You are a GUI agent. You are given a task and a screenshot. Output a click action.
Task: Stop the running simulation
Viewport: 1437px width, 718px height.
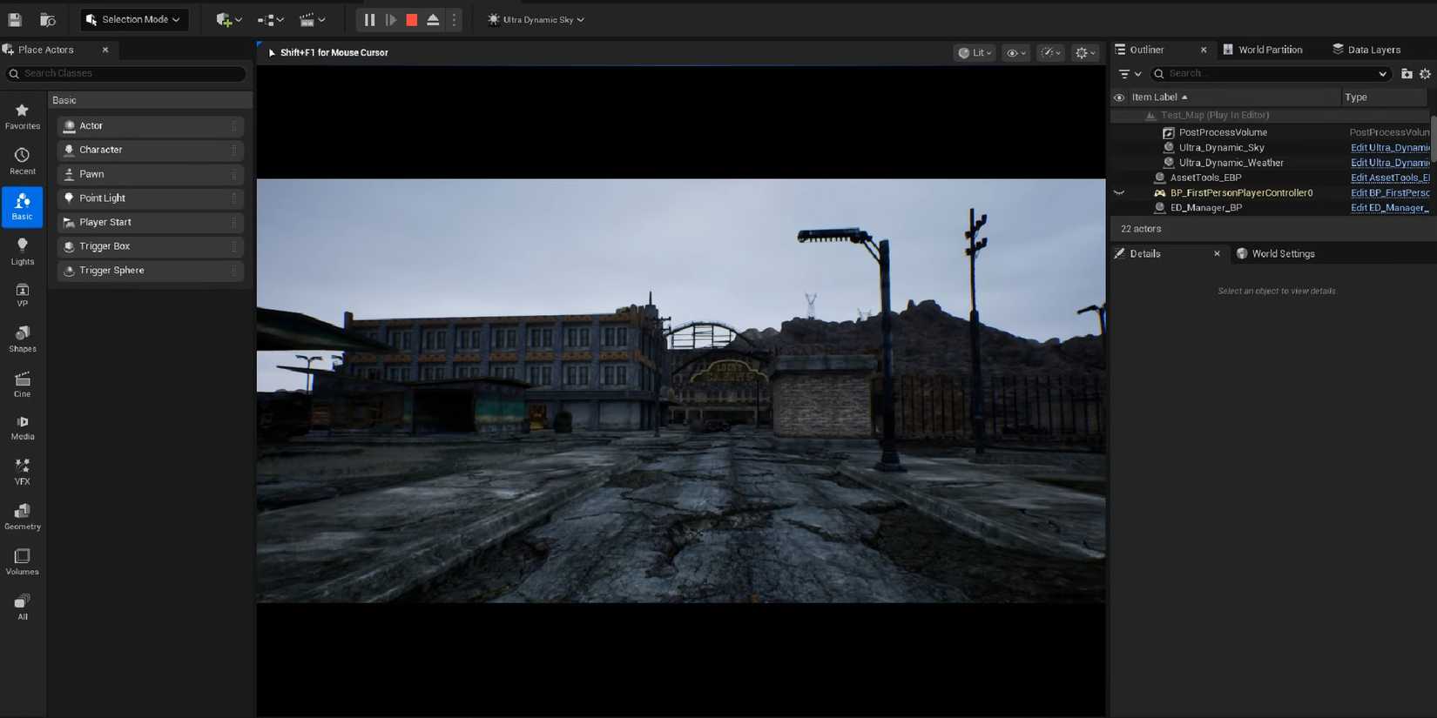pos(412,19)
